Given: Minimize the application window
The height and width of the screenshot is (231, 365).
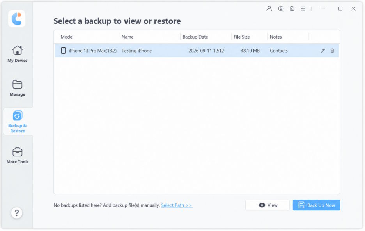Looking at the screenshot, I should point(322,9).
